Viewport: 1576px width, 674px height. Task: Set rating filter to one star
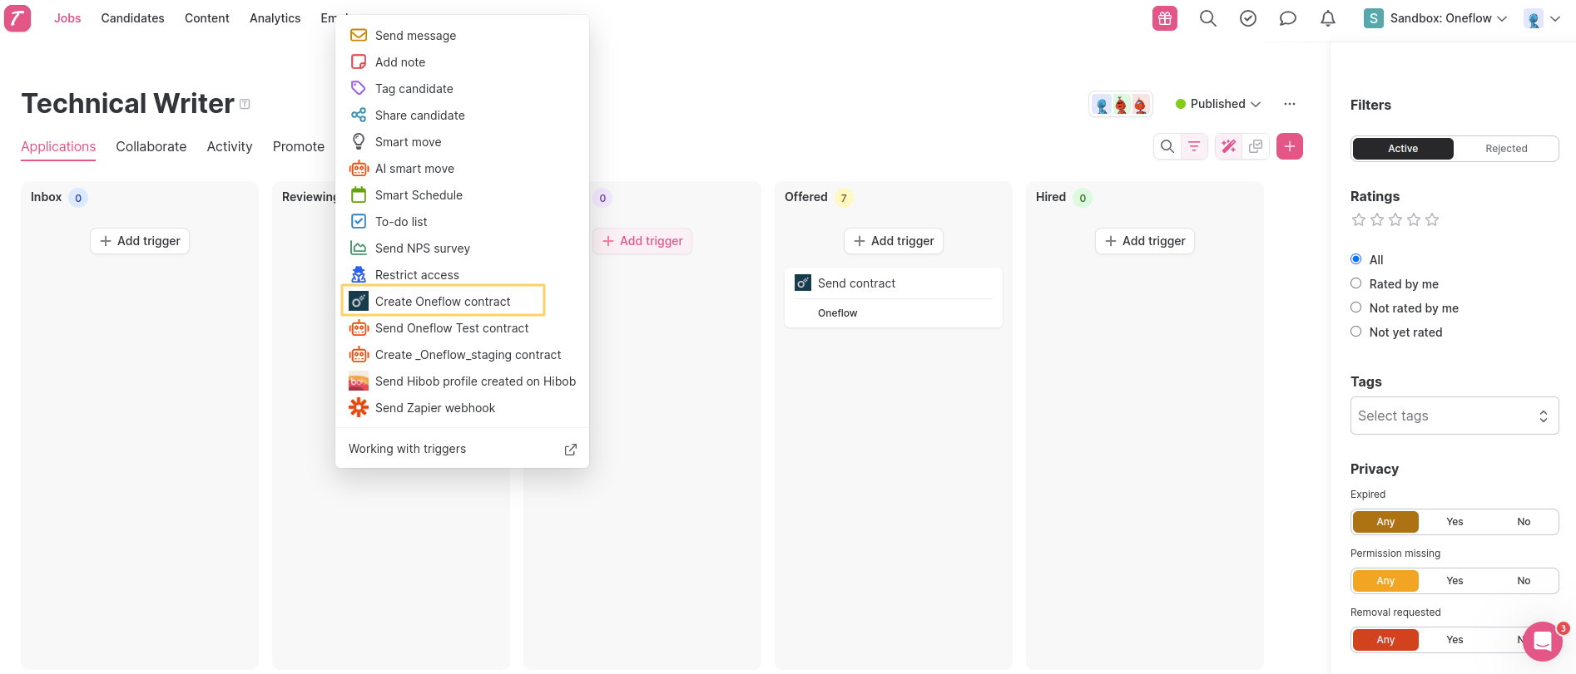pyautogui.click(x=1359, y=219)
